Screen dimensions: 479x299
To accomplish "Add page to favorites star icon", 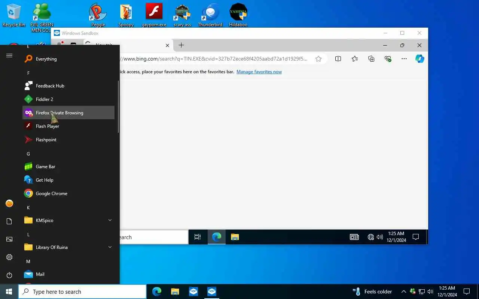I will (318, 59).
